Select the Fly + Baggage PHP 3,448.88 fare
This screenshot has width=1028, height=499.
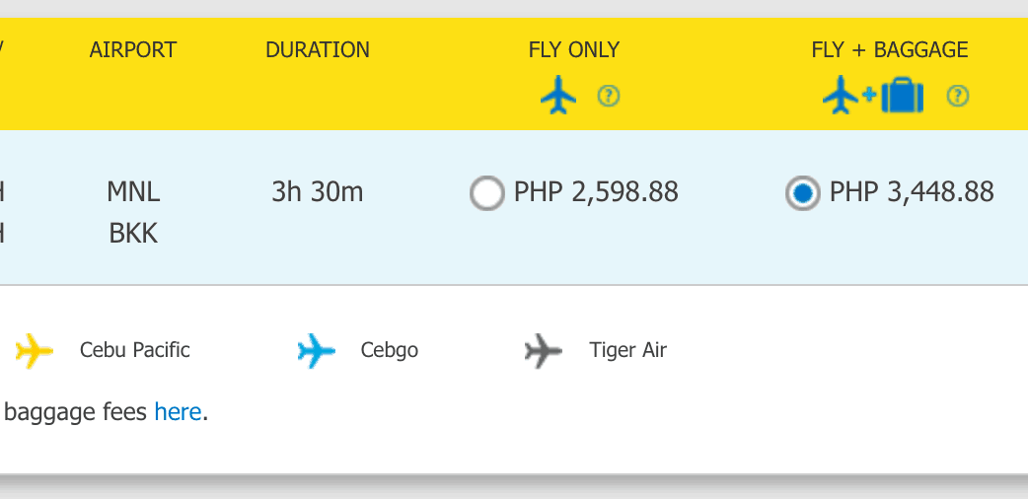click(802, 193)
